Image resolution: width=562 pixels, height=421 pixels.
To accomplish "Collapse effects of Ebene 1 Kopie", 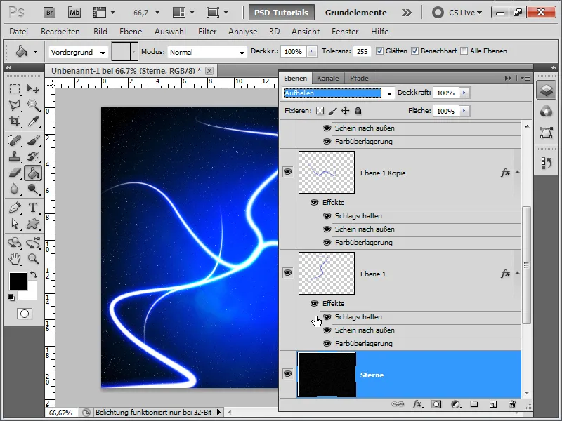I will (x=517, y=173).
